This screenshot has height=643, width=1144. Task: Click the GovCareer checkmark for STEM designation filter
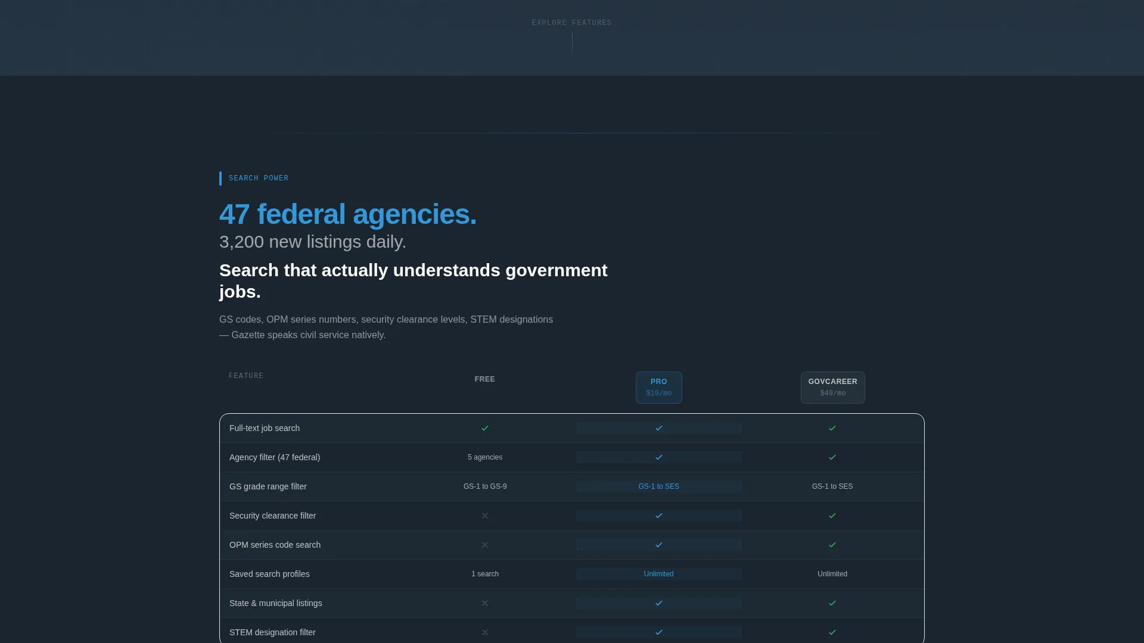832,632
